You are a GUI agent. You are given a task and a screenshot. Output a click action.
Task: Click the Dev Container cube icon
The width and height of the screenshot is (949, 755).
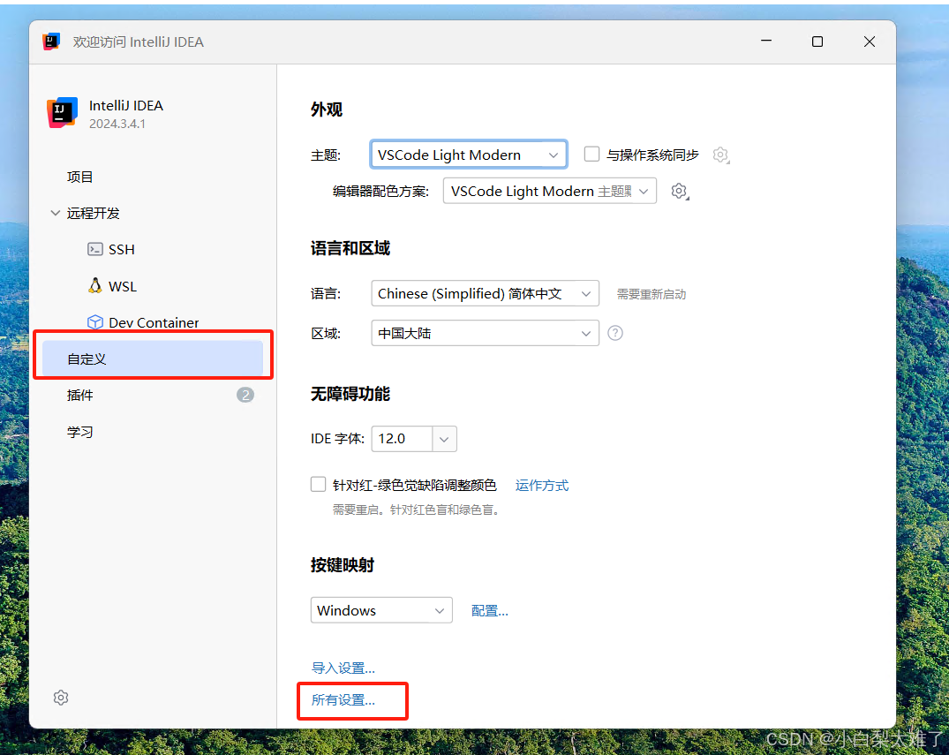coord(95,322)
